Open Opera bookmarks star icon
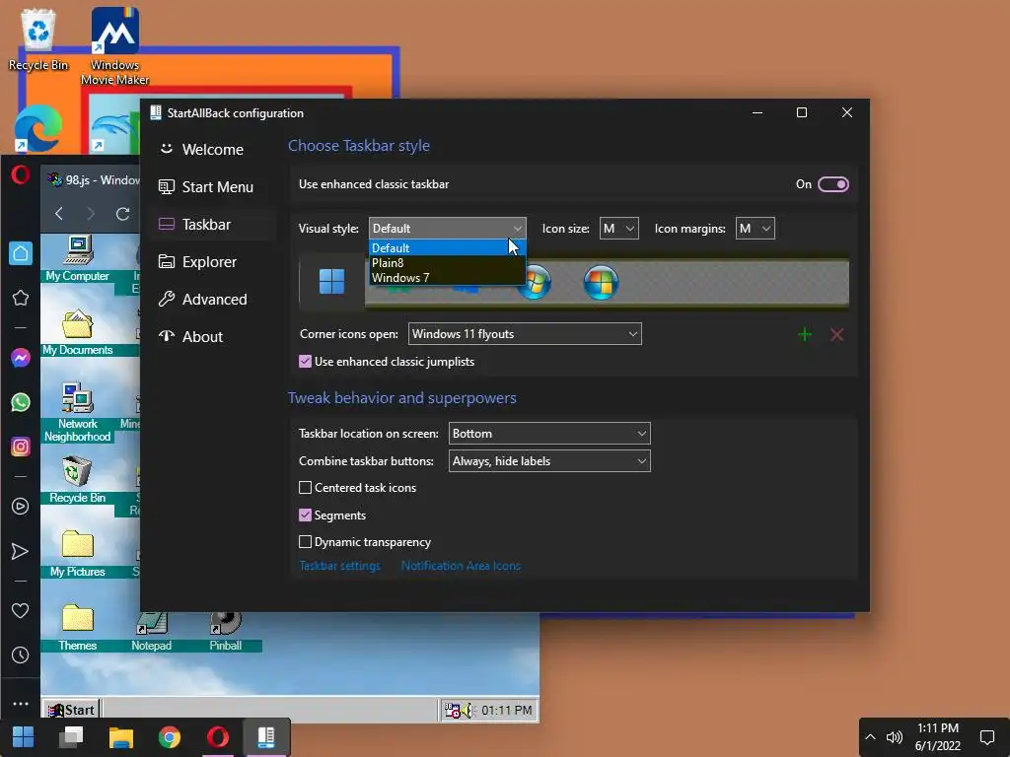1010x757 pixels. point(21,298)
